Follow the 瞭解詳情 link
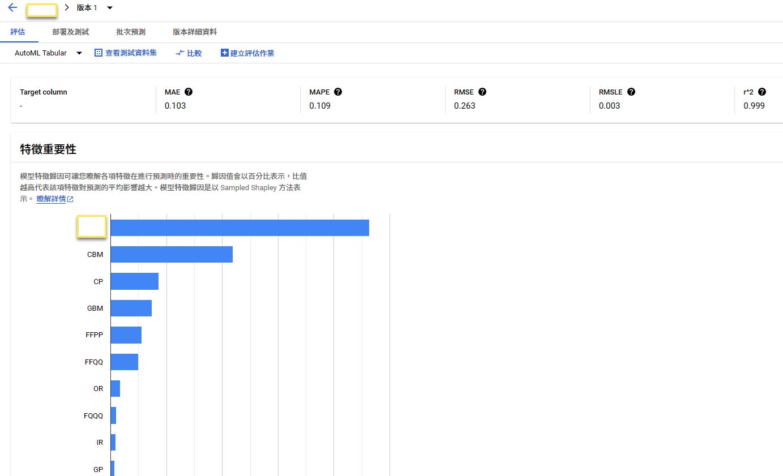 [x=51, y=199]
